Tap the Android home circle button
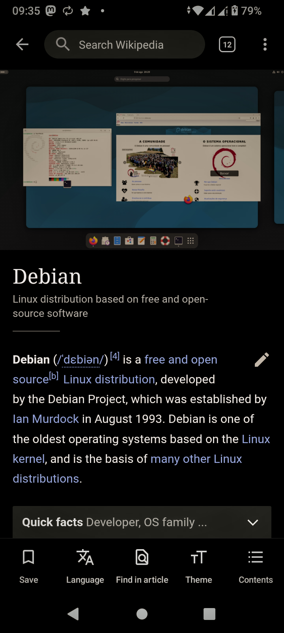Image resolution: width=284 pixels, height=633 pixels. click(142, 614)
